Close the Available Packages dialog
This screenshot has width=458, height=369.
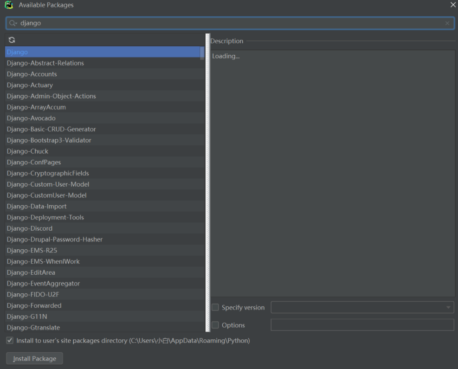click(453, 5)
